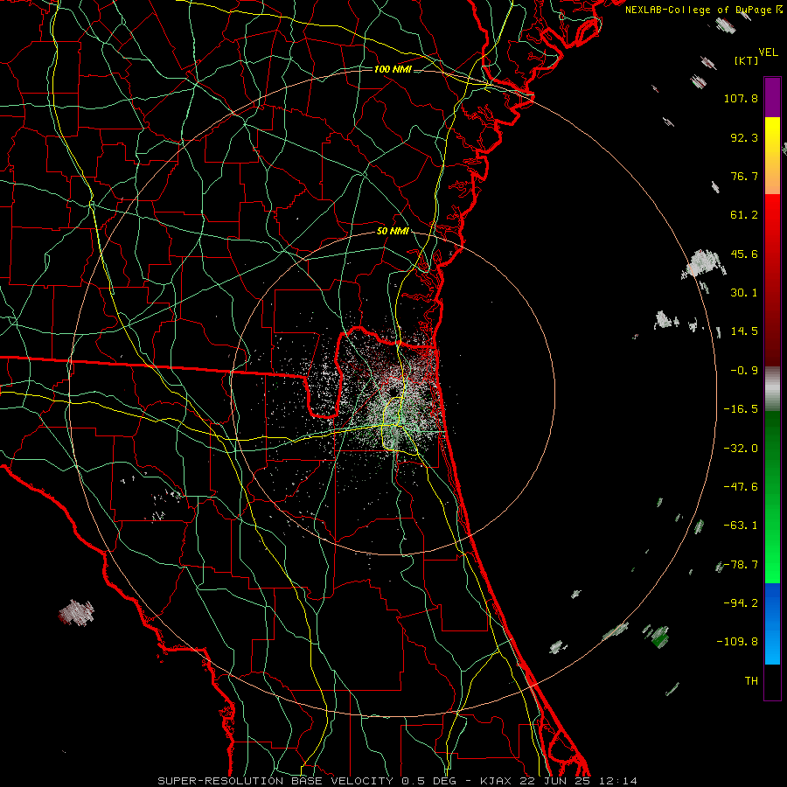Click the NEXLAB-College of DuPage watermark text
The width and height of the screenshot is (787, 787).
703,10
